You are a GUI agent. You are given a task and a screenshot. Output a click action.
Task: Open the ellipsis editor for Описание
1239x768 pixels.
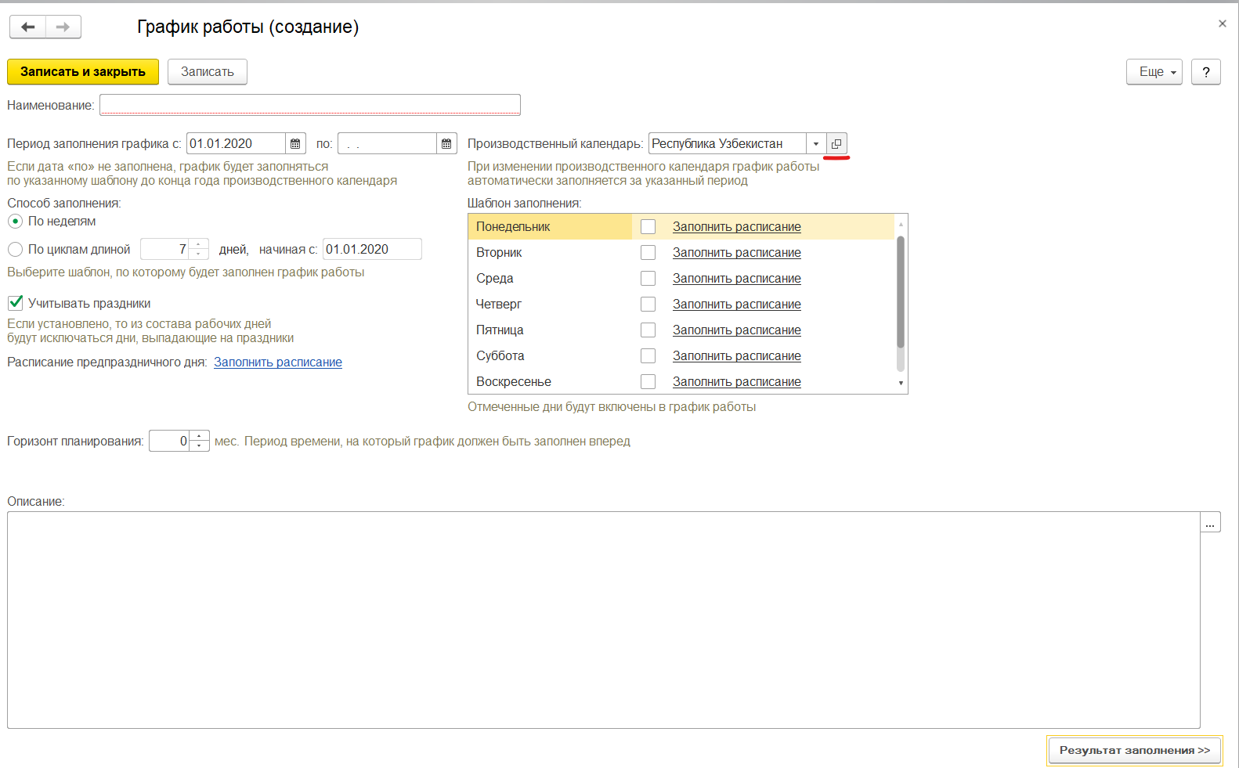(1210, 523)
